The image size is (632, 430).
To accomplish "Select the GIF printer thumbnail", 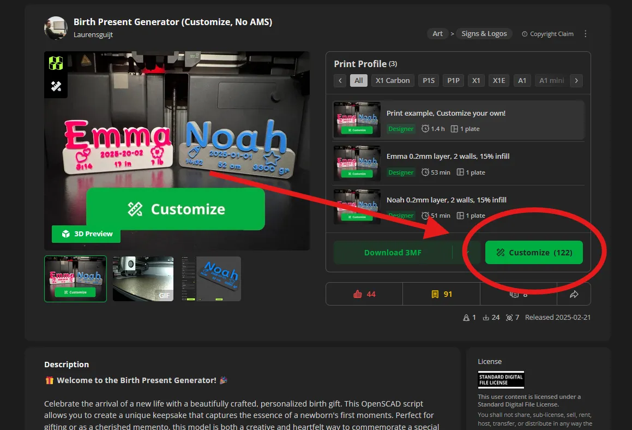I will pos(143,279).
